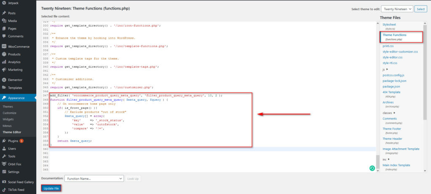Click the Analytics bar chart icon

4,62
